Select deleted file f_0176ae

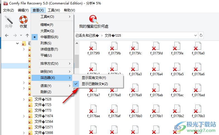(93, 111)
